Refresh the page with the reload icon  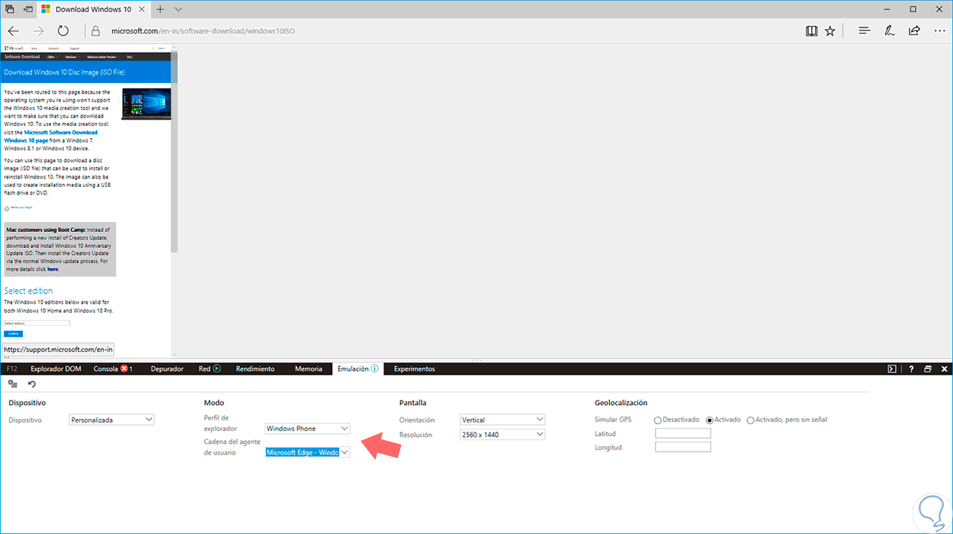63,31
